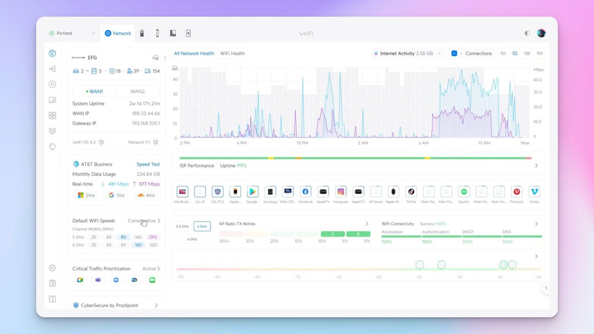Click the TikTok client icon

click(x=412, y=191)
